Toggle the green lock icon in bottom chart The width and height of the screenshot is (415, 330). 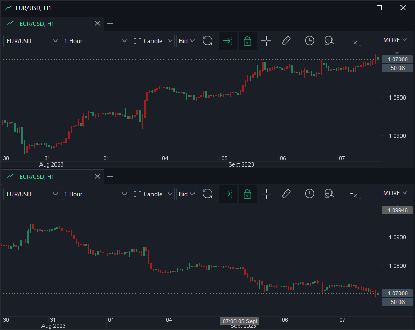click(247, 194)
